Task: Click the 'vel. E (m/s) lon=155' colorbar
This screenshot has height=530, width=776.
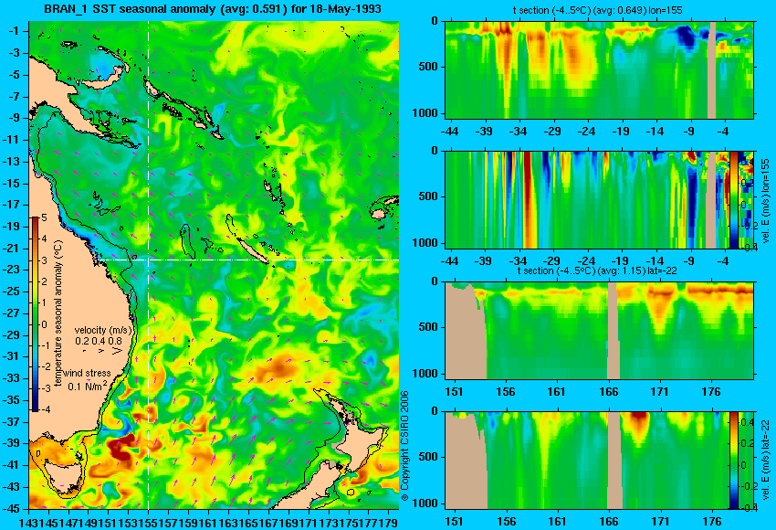Action: click(x=733, y=199)
